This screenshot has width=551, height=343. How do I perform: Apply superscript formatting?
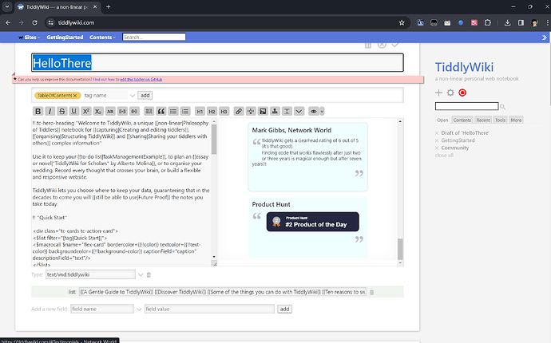(x=85, y=112)
